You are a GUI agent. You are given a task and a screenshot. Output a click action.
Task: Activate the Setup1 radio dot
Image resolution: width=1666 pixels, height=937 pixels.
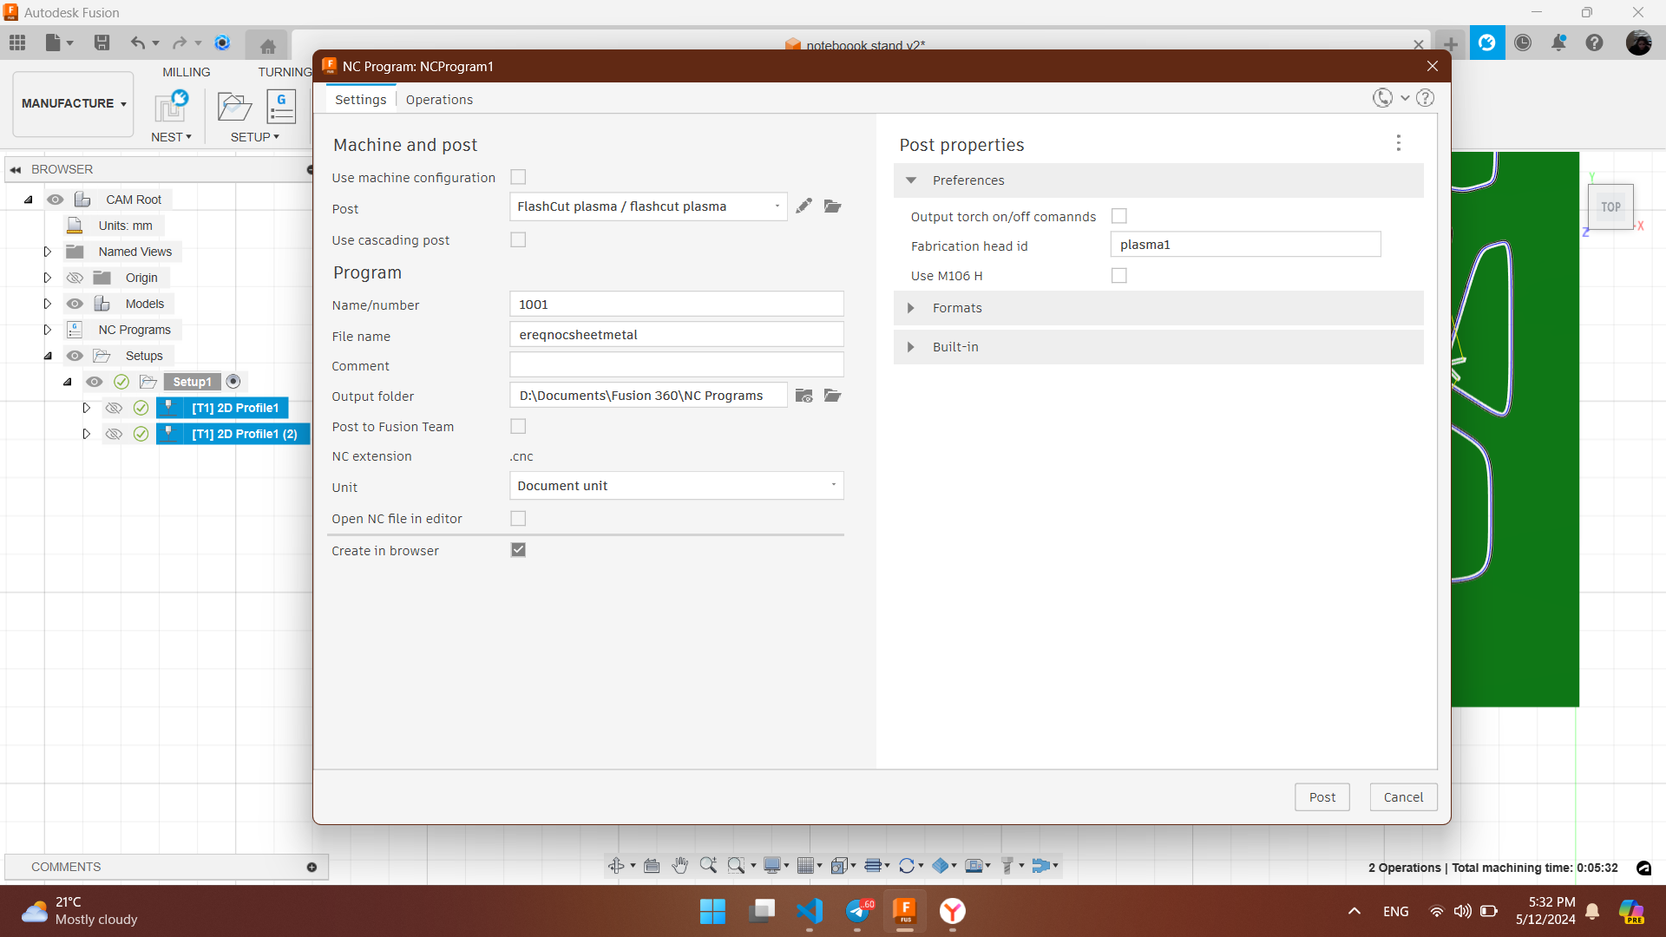pyautogui.click(x=233, y=382)
